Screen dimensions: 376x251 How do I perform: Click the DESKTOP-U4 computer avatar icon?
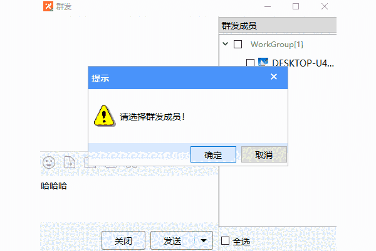coord(263,62)
